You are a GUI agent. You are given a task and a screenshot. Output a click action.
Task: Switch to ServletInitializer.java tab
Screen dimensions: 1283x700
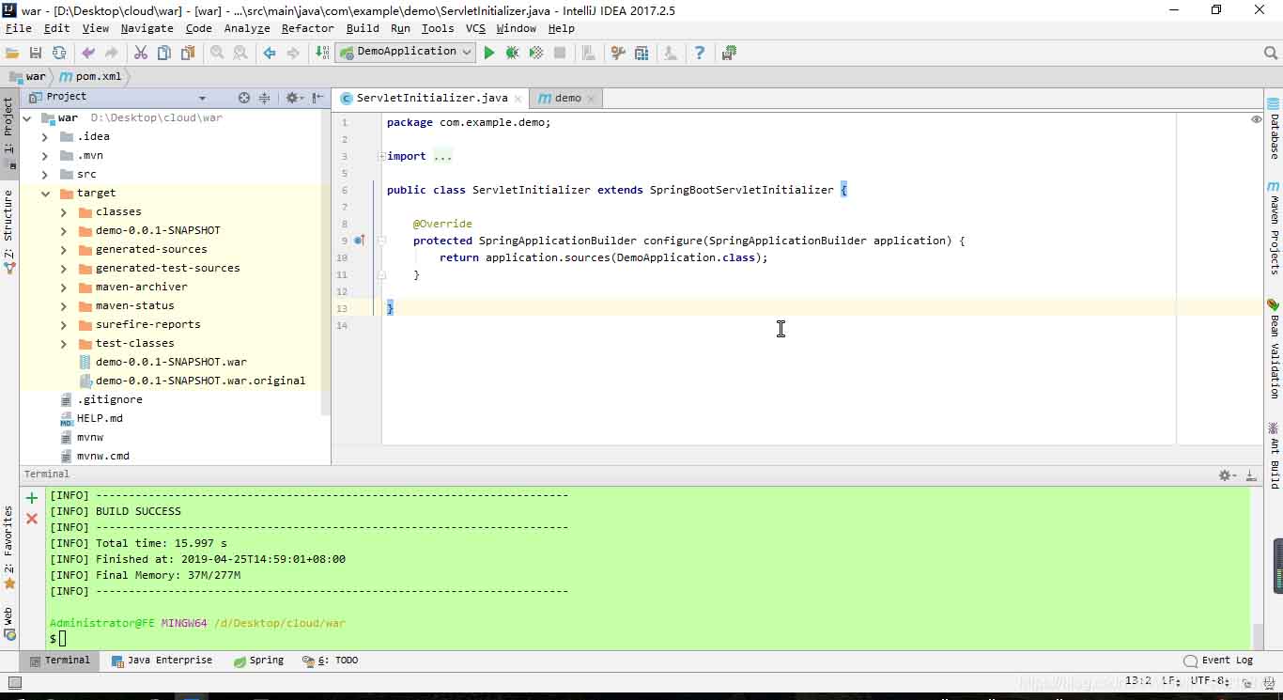coord(432,98)
